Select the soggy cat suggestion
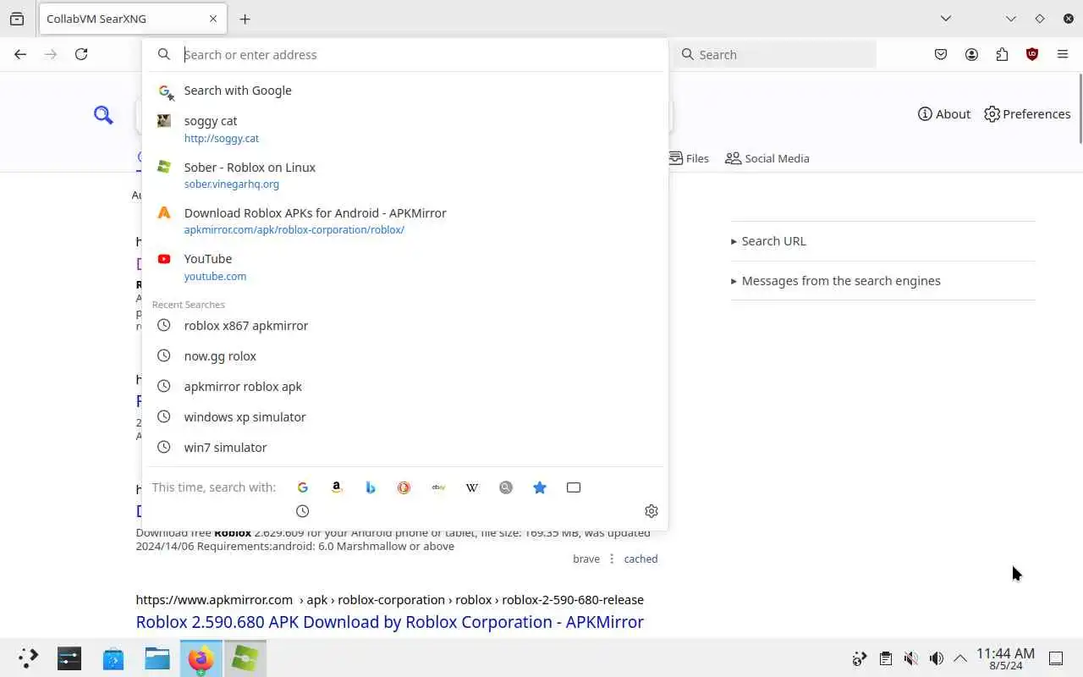The height and width of the screenshot is (677, 1083). click(x=405, y=129)
